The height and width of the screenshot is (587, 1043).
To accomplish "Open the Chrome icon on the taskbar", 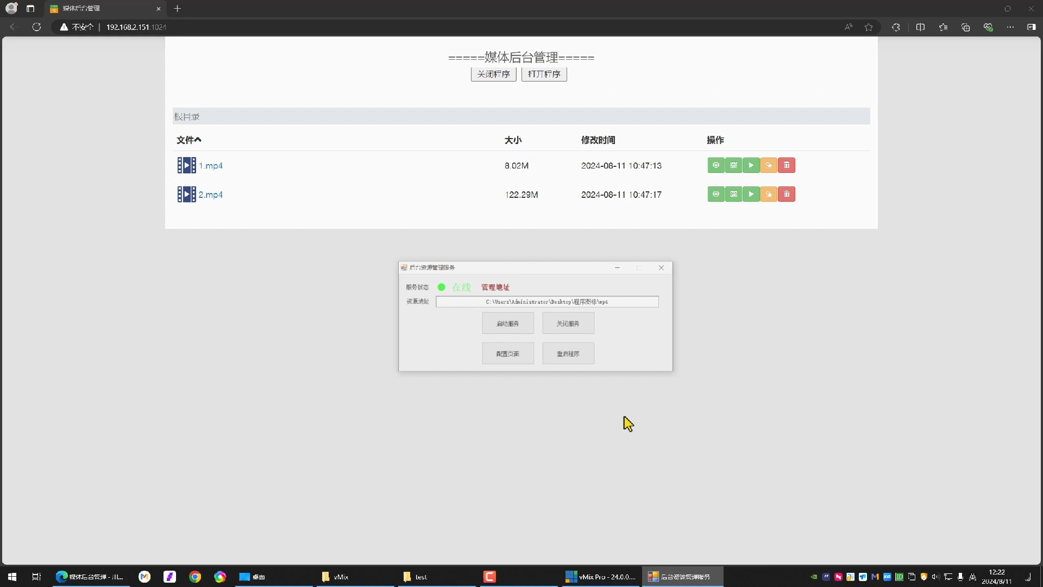I will 195,577.
